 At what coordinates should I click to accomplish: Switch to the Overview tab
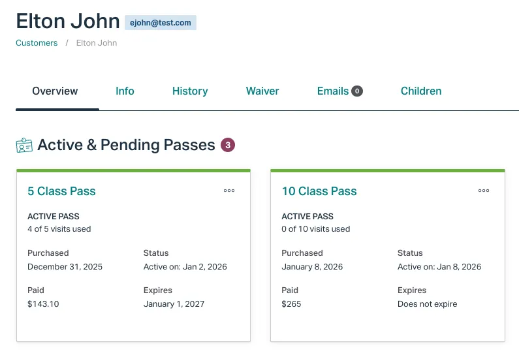(55, 91)
